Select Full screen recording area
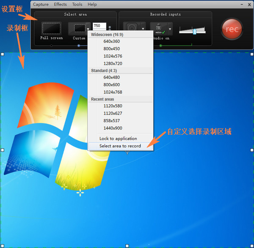 pyautogui.click(x=51, y=29)
